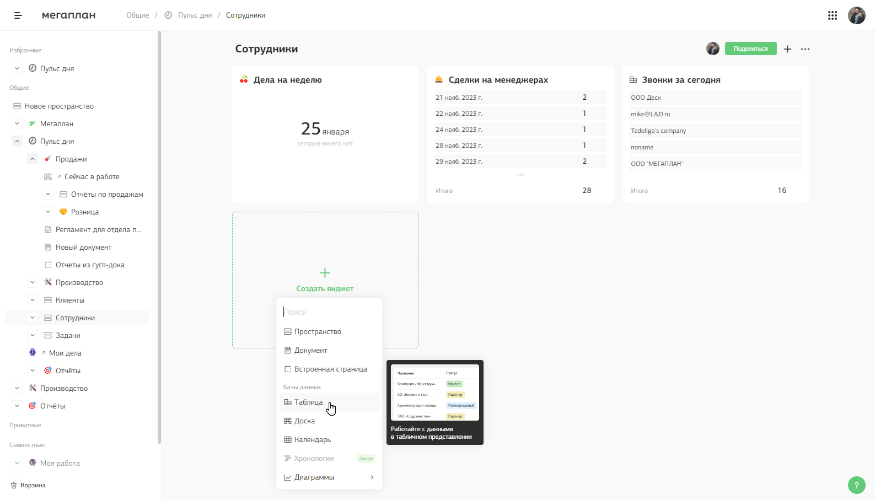This screenshot has height=500, width=875.
Task: Open the apps grid icon
Action: coord(833,15)
